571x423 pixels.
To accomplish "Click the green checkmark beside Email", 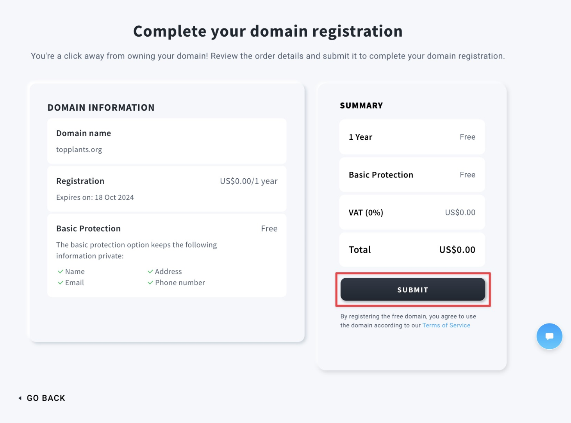I will 61,283.
